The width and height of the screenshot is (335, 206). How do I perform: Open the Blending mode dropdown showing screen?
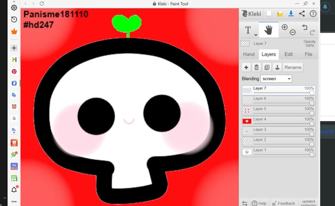[x=276, y=79]
